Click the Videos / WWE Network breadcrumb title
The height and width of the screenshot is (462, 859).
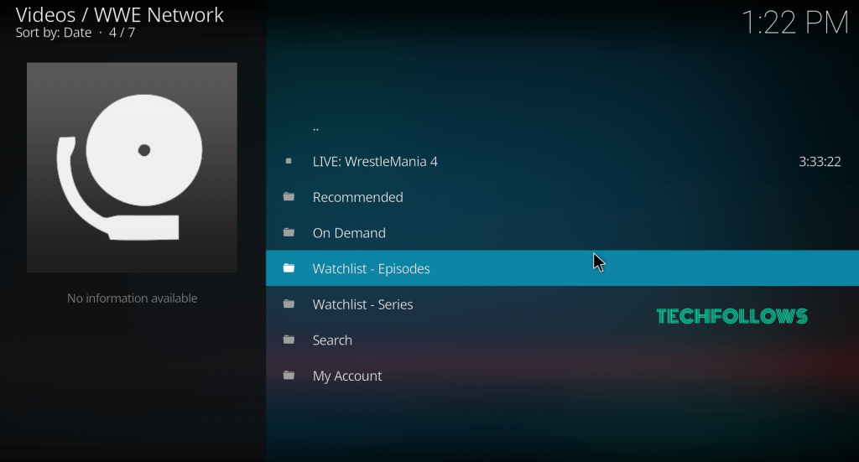pos(119,15)
